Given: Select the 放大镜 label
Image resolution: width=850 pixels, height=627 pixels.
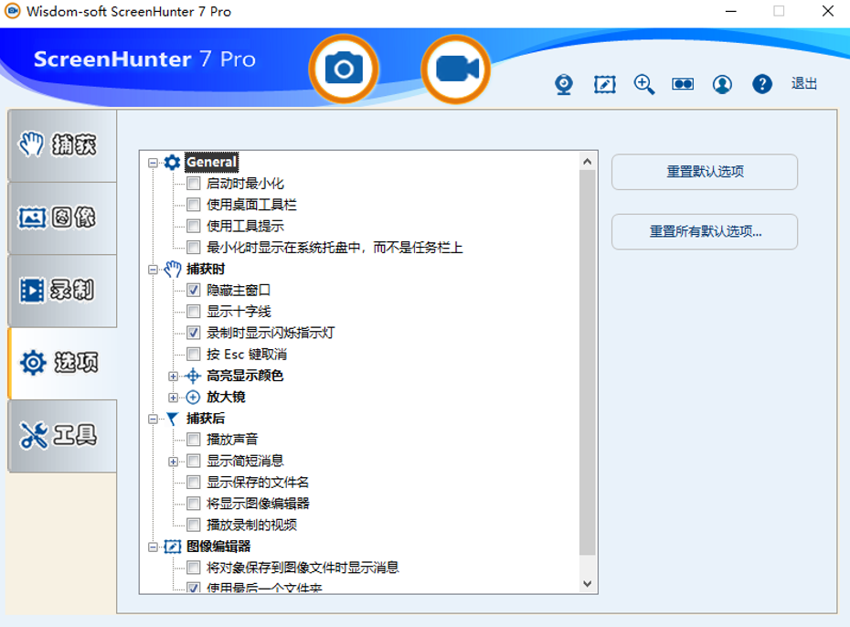Looking at the screenshot, I should tap(226, 398).
